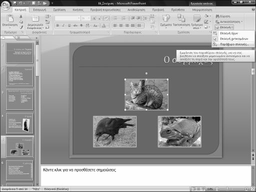Viewport: 256px width, 192px height.
Task: Click the Text Direction icon
Action: (152, 16)
